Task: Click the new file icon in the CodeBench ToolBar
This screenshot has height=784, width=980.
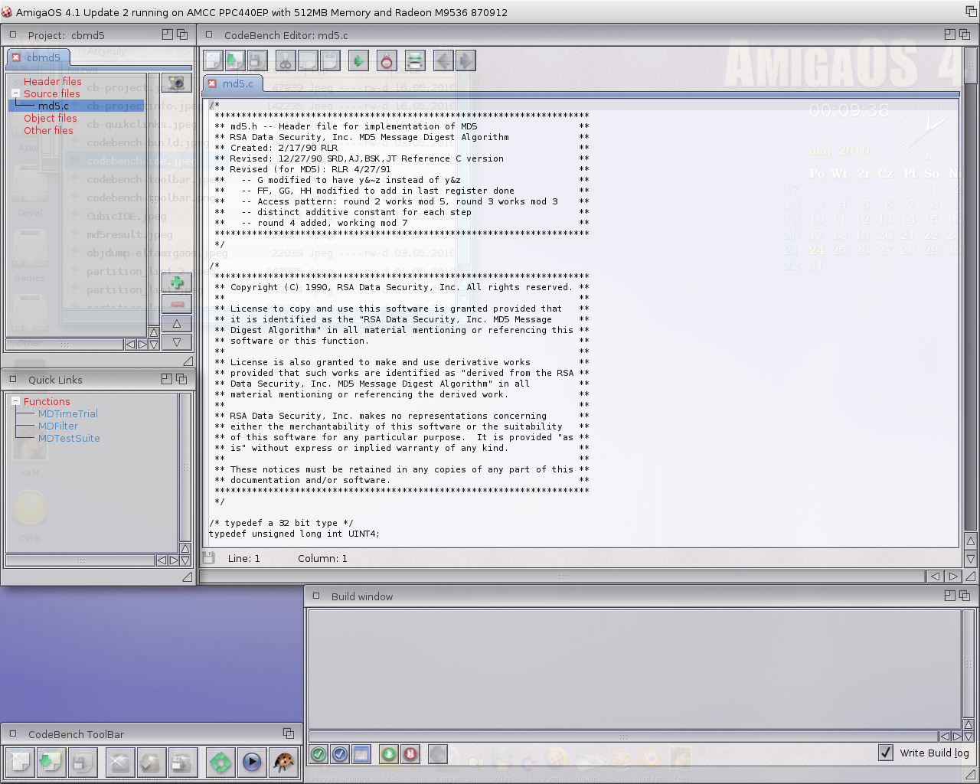Action: (21, 762)
